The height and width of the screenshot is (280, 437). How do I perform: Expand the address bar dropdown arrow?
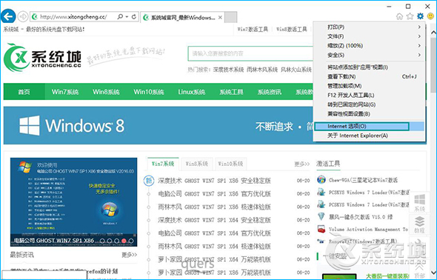pos(127,17)
